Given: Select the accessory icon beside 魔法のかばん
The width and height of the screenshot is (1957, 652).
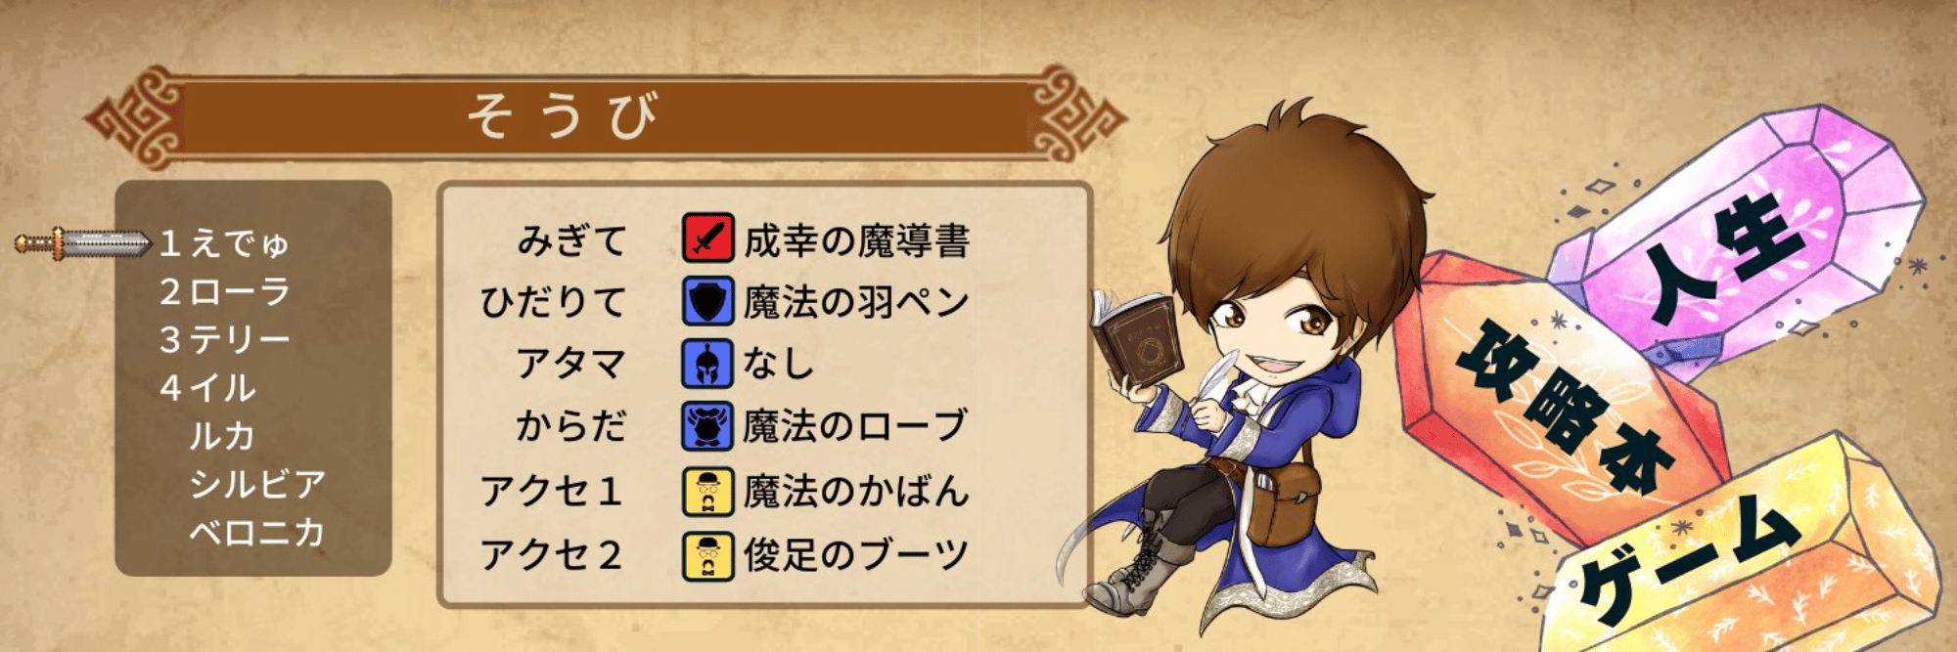Looking at the screenshot, I should point(707,491).
